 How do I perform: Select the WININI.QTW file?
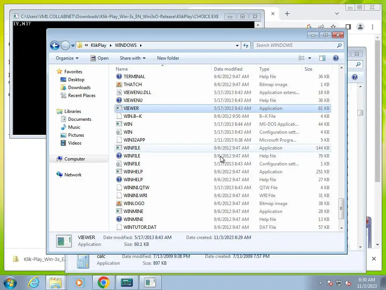(x=223, y=188)
